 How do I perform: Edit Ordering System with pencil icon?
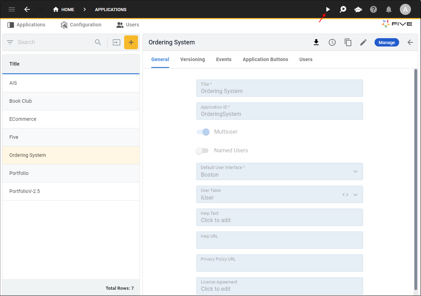pyautogui.click(x=363, y=42)
